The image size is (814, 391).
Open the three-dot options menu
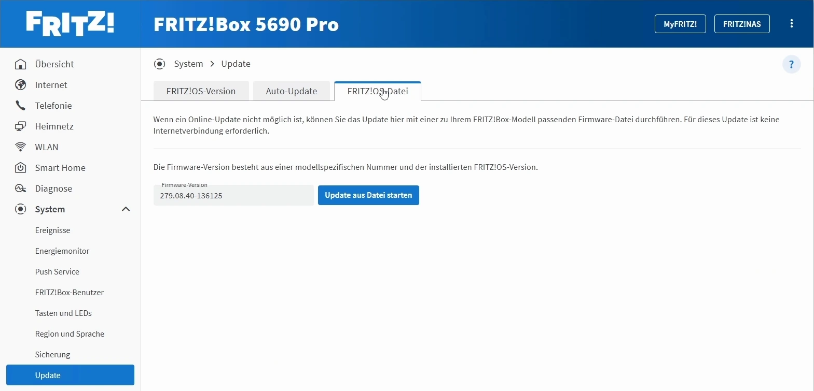(792, 24)
